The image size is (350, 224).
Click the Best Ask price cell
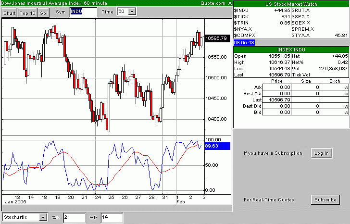tap(277, 93)
